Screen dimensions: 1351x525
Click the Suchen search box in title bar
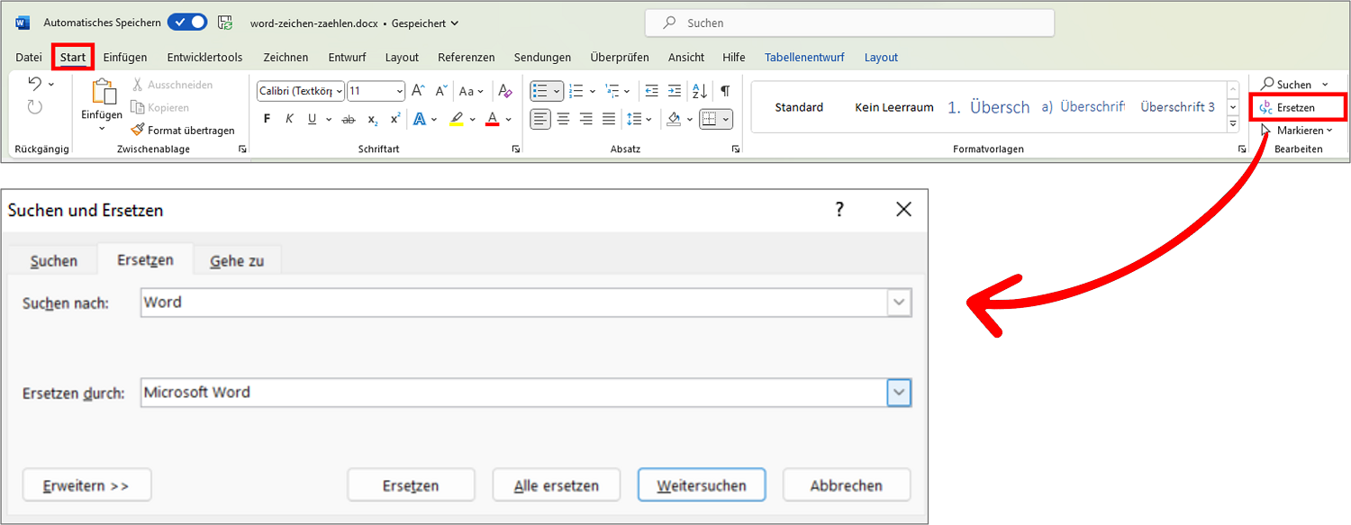pos(849,23)
